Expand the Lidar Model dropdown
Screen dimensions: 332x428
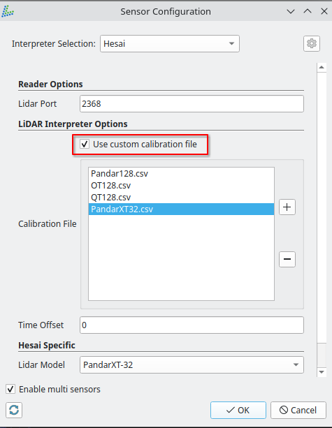[x=192, y=364]
